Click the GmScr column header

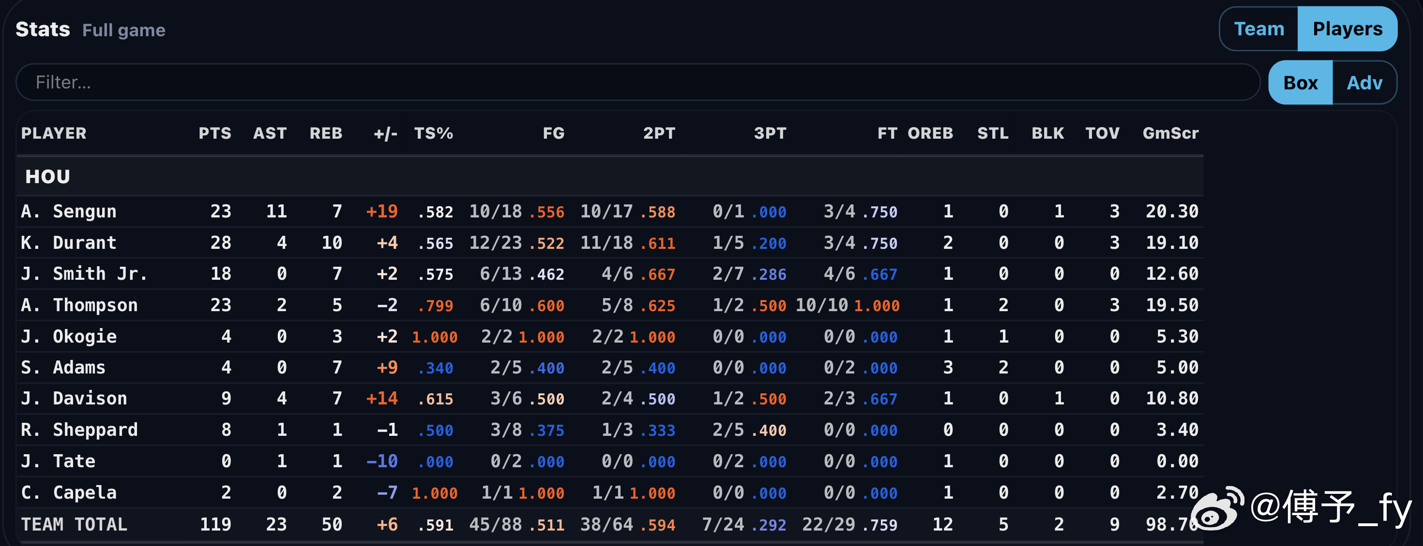(1170, 133)
